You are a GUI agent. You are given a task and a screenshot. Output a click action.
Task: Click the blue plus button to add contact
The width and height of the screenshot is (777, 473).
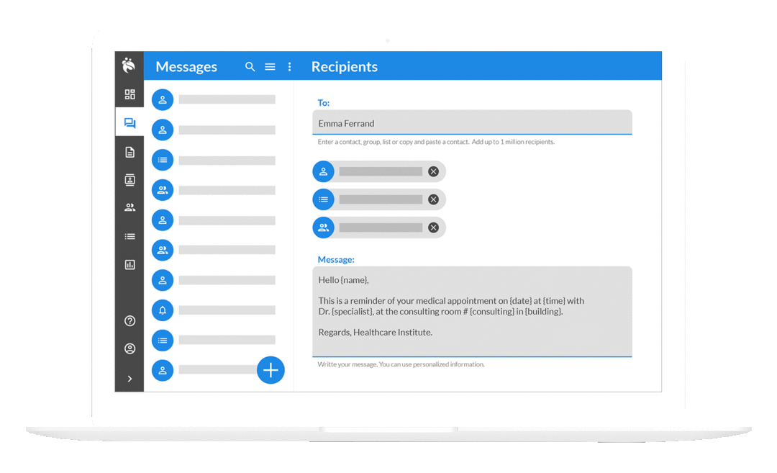tap(271, 369)
